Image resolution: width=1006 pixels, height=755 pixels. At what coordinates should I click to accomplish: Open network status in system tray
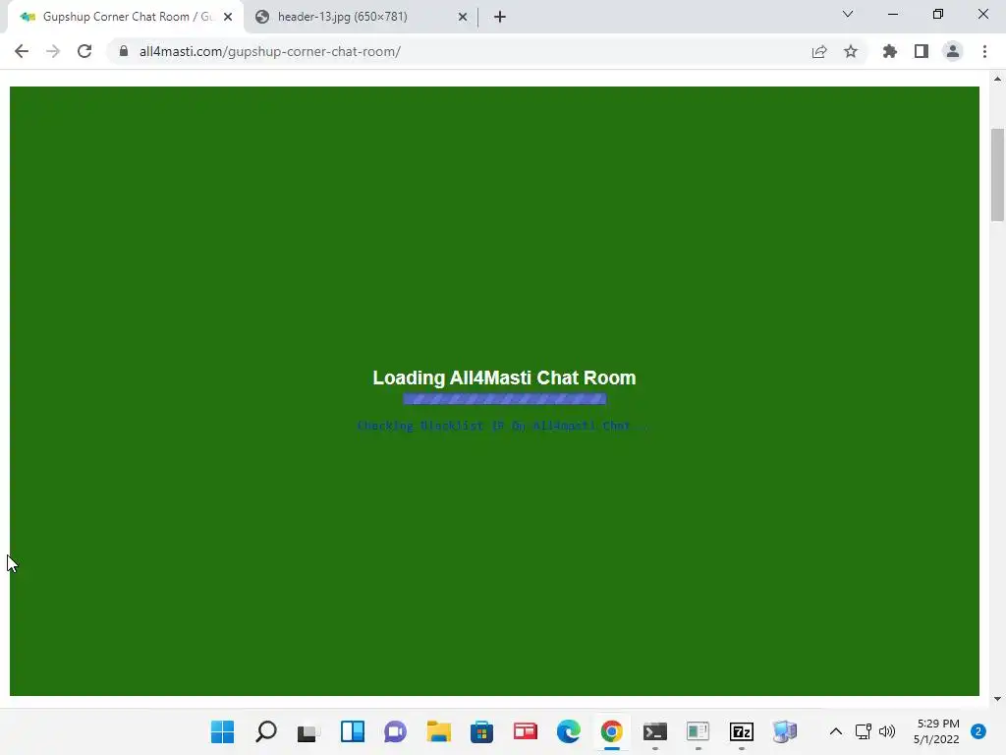click(864, 731)
